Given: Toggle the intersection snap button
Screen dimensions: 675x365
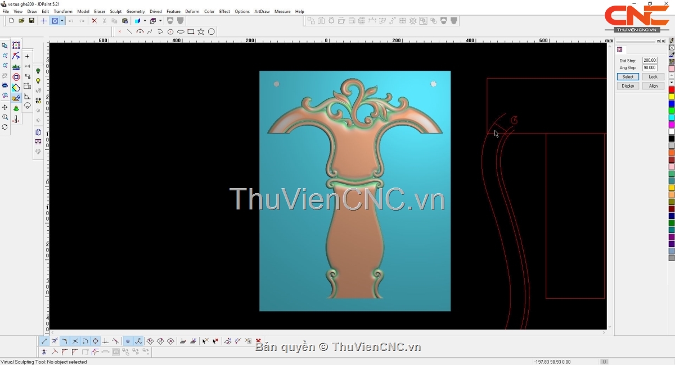Looking at the screenshot, I should click(x=75, y=341).
